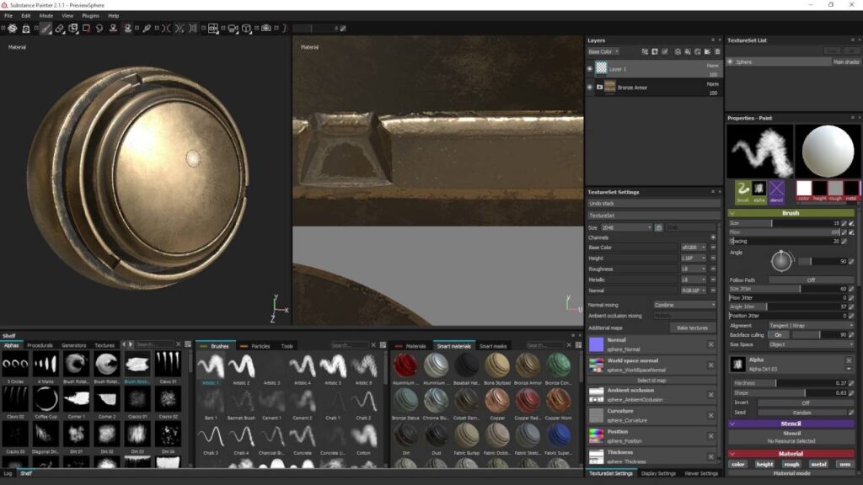Click the Main shader button
Image resolution: width=863 pixels, height=485 pixels.
pyautogui.click(x=846, y=62)
